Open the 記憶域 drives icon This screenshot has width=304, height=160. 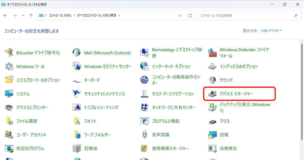tap(77, 148)
